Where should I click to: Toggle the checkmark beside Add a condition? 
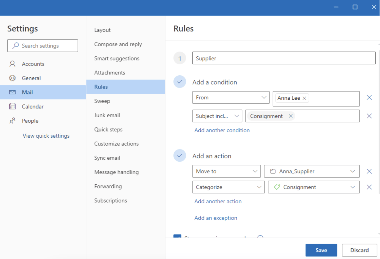(180, 82)
